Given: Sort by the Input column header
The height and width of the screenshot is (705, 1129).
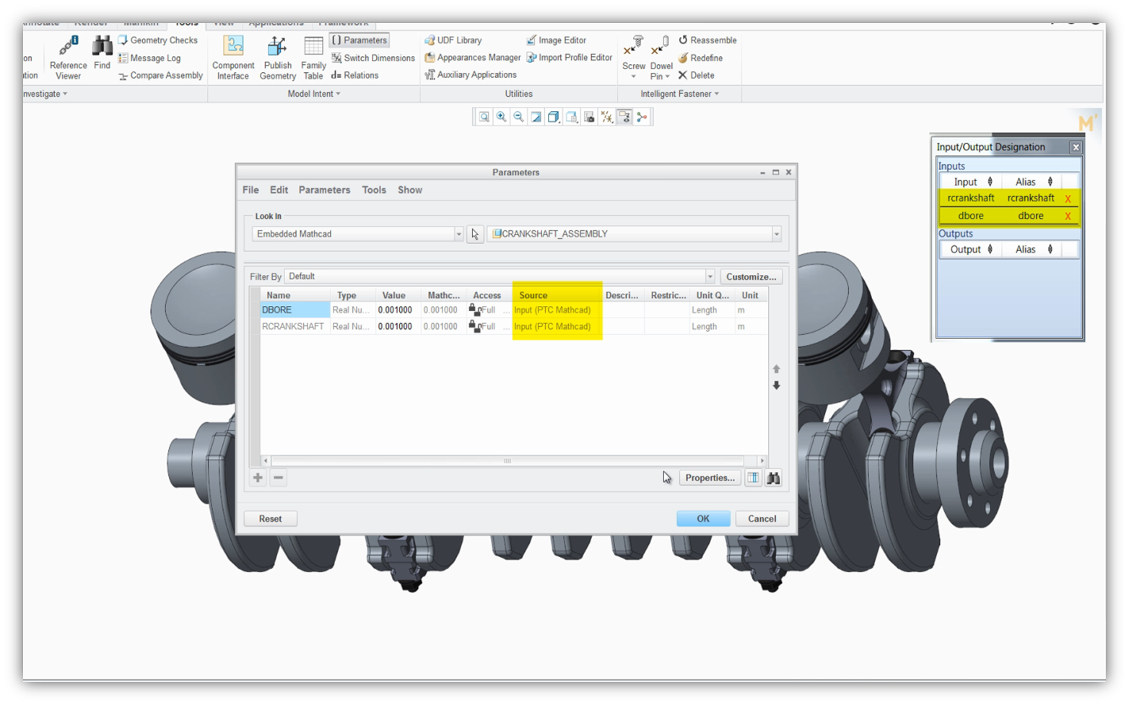Looking at the screenshot, I should coord(972,182).
